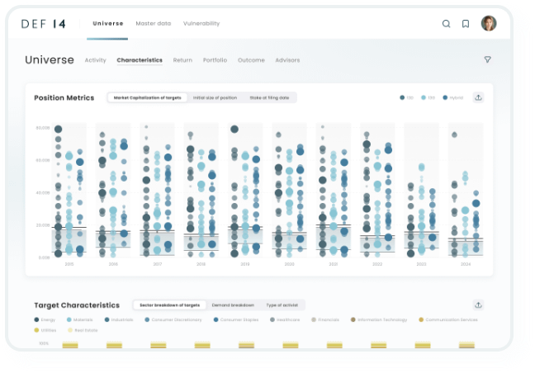Image resolution: width=535 pixels, height=373 pixels.
Task: Open the Vulnerability tab
Action: point(201,23)
